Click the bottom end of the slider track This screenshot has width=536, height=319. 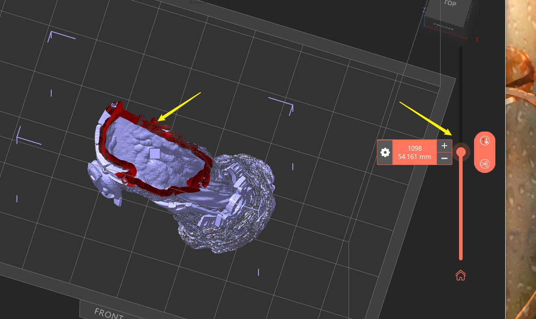click(x=461, y=259)
